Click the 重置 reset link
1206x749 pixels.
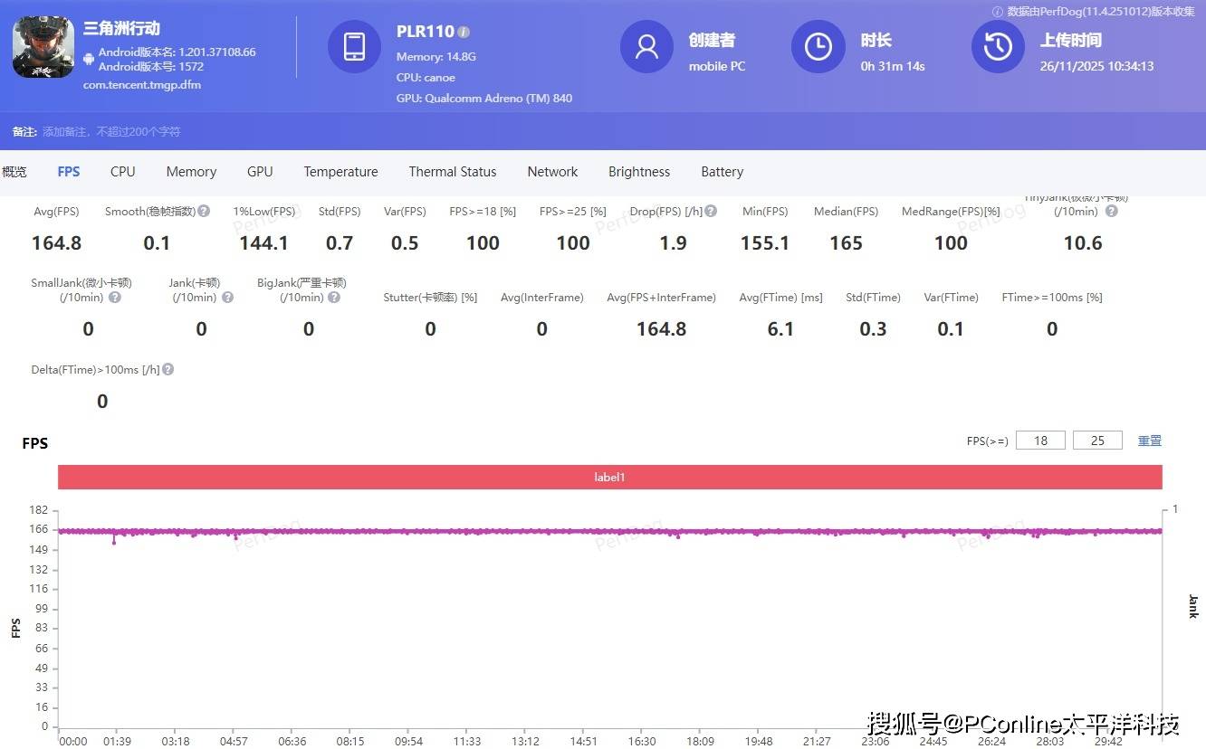pos(1149,441)
